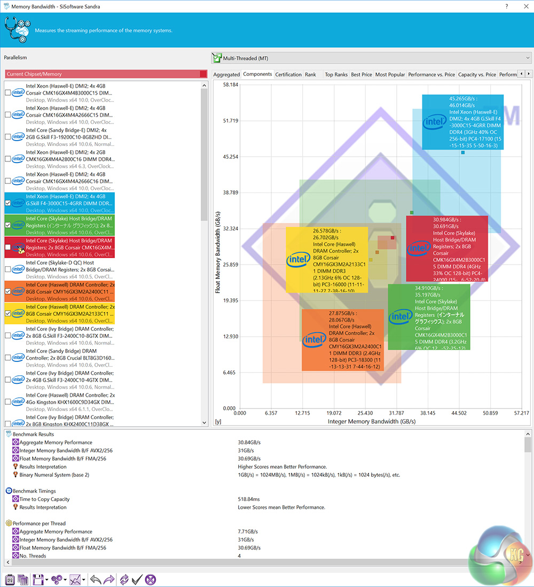Screen dimensions: 534x587
Task: Click the tab strip right scroll arrow
Action: [528, 74]
